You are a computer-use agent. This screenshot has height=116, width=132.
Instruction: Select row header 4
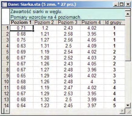[x=6, y=46]
